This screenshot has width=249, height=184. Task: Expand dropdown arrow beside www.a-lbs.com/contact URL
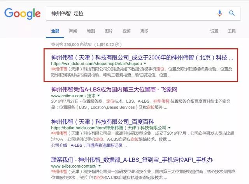click(100, 166)
